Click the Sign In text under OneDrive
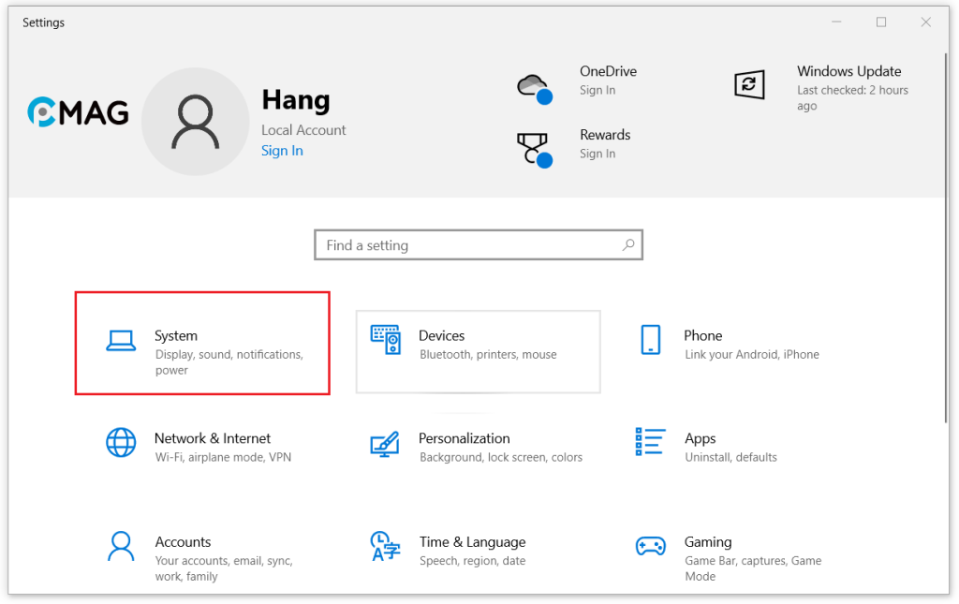This screenshot has height=604, width=959. (x=598, y=91)
